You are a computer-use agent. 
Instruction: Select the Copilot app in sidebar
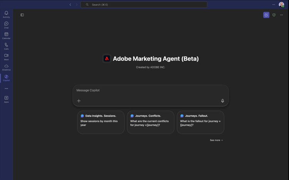point(6,78)
